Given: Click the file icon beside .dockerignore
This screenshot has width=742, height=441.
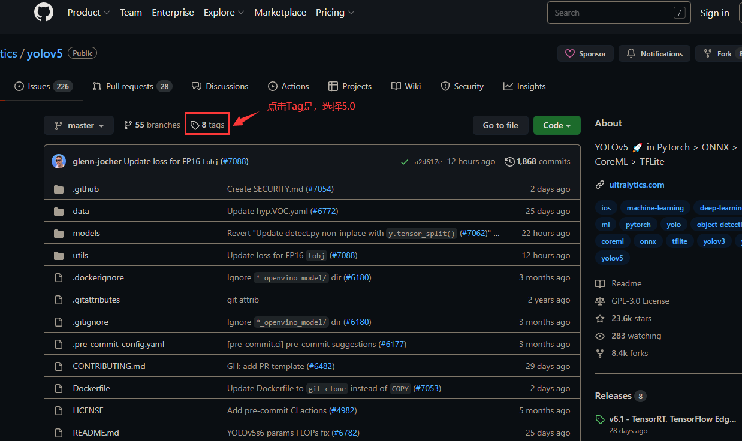Looking at the screenshot, I should pos(59,278).
